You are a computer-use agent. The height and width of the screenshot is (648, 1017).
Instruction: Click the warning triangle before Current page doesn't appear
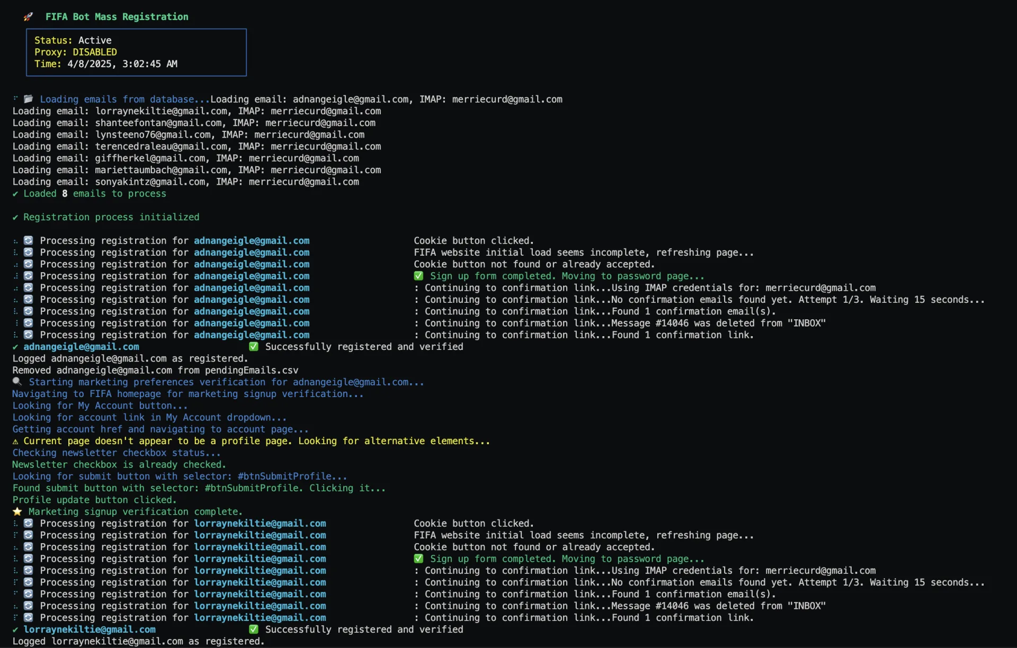(x=15, y=441)
